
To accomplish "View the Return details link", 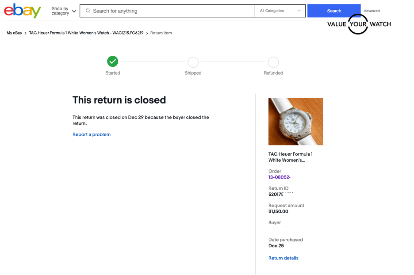I will pos(284,258).
